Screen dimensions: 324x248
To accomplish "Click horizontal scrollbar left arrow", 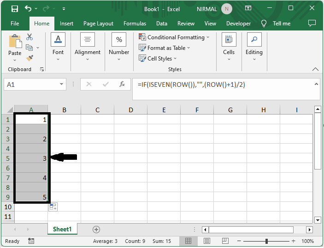I will [x=205, y=230].
